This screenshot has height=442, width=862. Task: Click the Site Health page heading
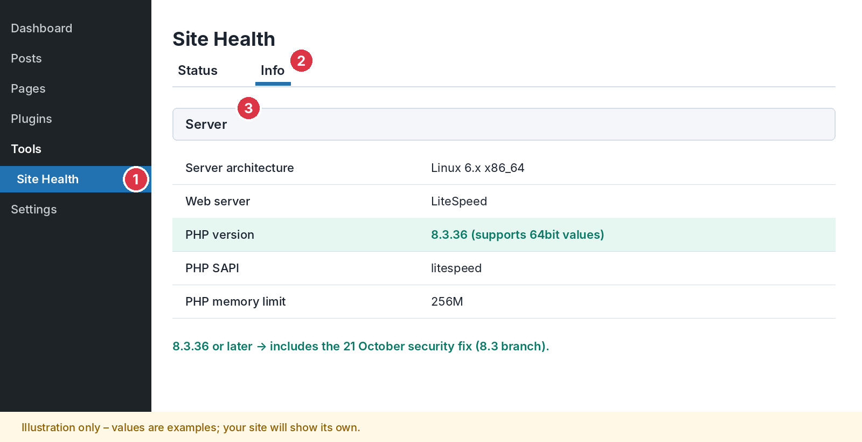224,39
